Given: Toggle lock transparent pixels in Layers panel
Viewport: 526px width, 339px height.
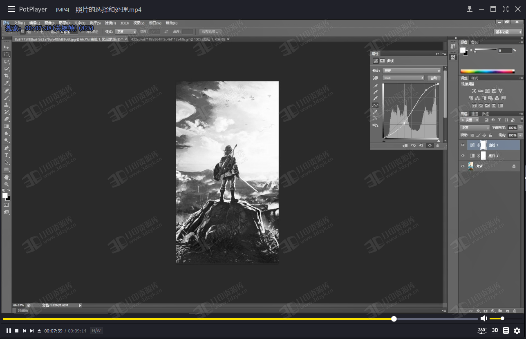Looking at the screenshot, I should [x=472, y=135].
